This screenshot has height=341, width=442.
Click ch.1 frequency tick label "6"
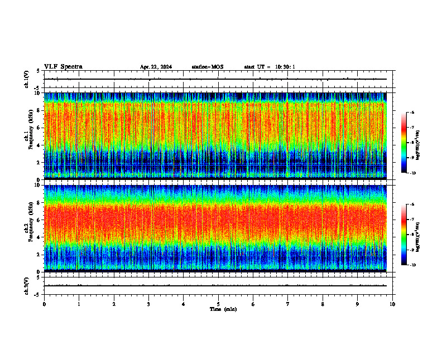click(x=39, y=128)
